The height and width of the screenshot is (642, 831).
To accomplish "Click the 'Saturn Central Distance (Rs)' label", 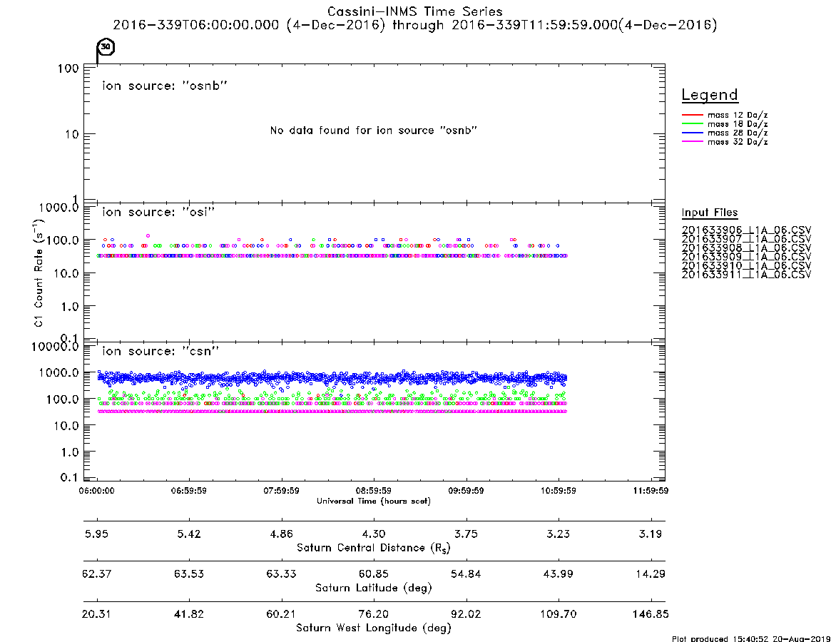I will (x=374, y=548).
